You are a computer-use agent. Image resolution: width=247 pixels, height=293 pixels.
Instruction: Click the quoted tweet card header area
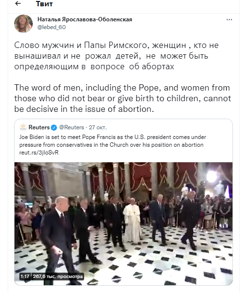(x=124, y=127)
